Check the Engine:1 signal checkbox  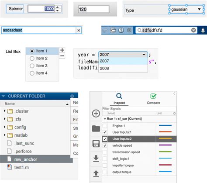[x=105, y=126]
